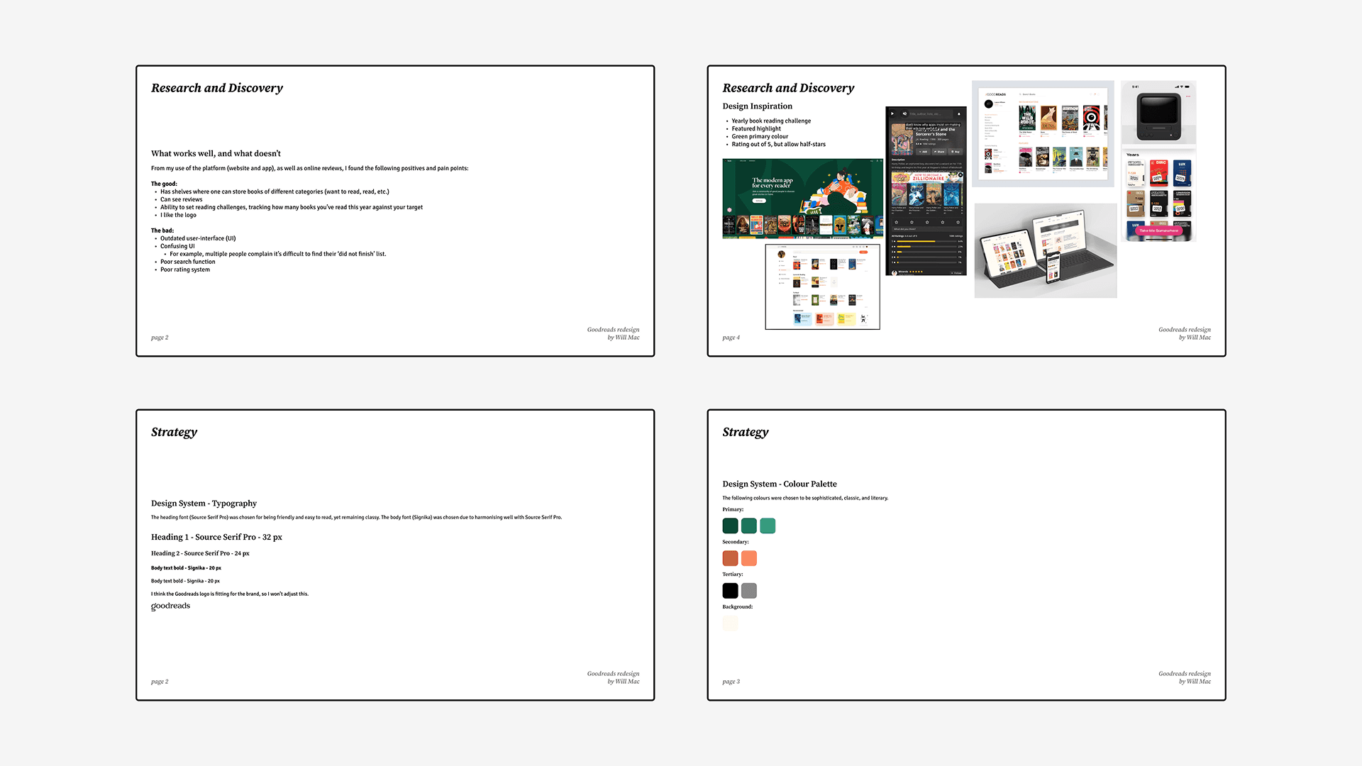
Task: Select the grey tertiary swatch
Action: (x=748, y=590)
